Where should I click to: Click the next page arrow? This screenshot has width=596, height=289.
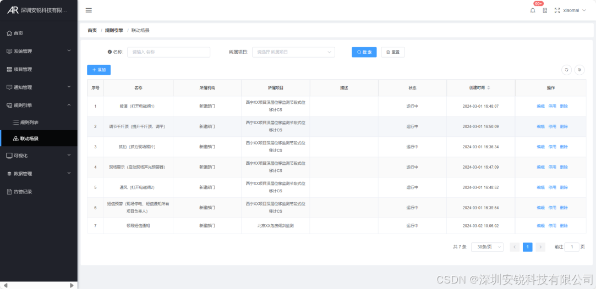pyautogui.click(x=540, y=247)
